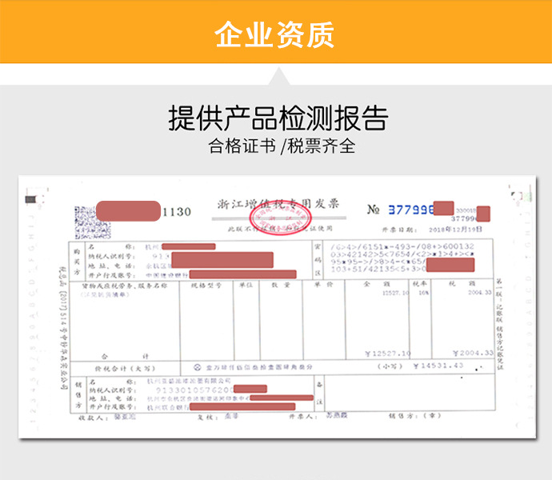Select the 企业资质 banner title
The height and width of the screenshot is (480, 552).
click(276, 34)
